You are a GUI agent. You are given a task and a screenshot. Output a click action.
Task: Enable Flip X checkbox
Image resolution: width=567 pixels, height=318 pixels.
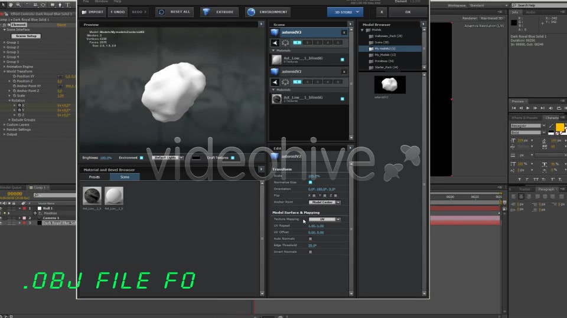pyautogui.click(x=314, y=196)
